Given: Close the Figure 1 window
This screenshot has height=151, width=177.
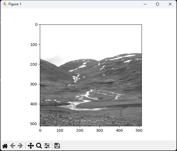Looking at the screenshot, I should (x=170, y=4).
